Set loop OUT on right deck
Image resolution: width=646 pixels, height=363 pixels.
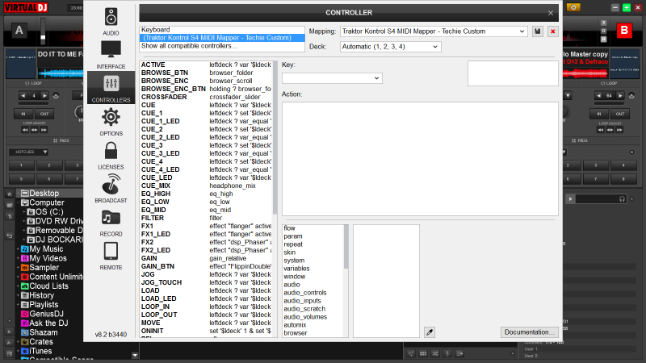click(620, 114)
